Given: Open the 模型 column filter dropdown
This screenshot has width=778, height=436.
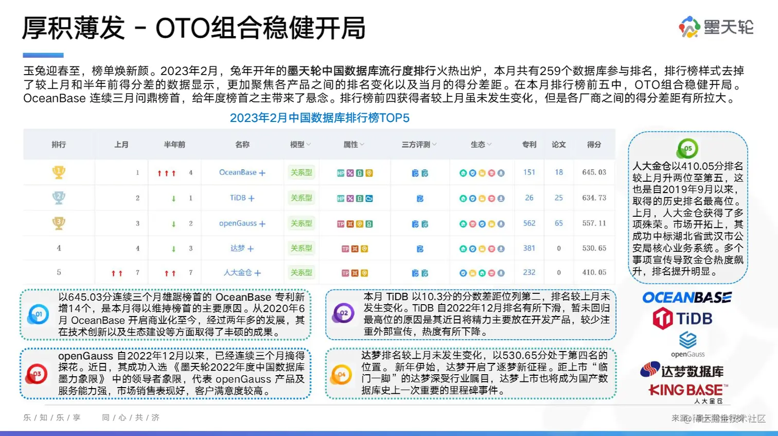Looking at the screenshot, I should (309, 145).
